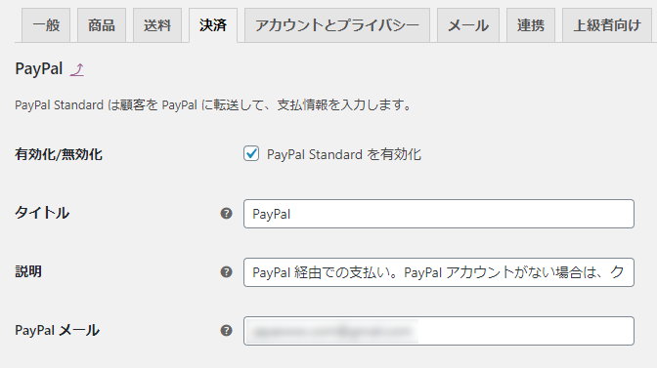Click the 説明 row label text
The height and width of the screenshot is (368, 657).
[28, 271]
